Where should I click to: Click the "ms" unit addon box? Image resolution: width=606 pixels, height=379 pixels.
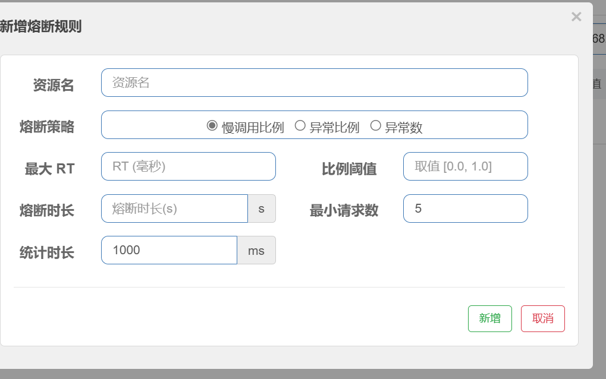pyautogui.click(x=256, y=250)
